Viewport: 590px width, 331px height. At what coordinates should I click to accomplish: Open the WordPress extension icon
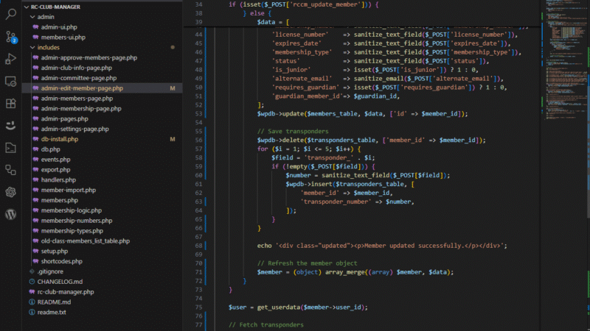11,214
